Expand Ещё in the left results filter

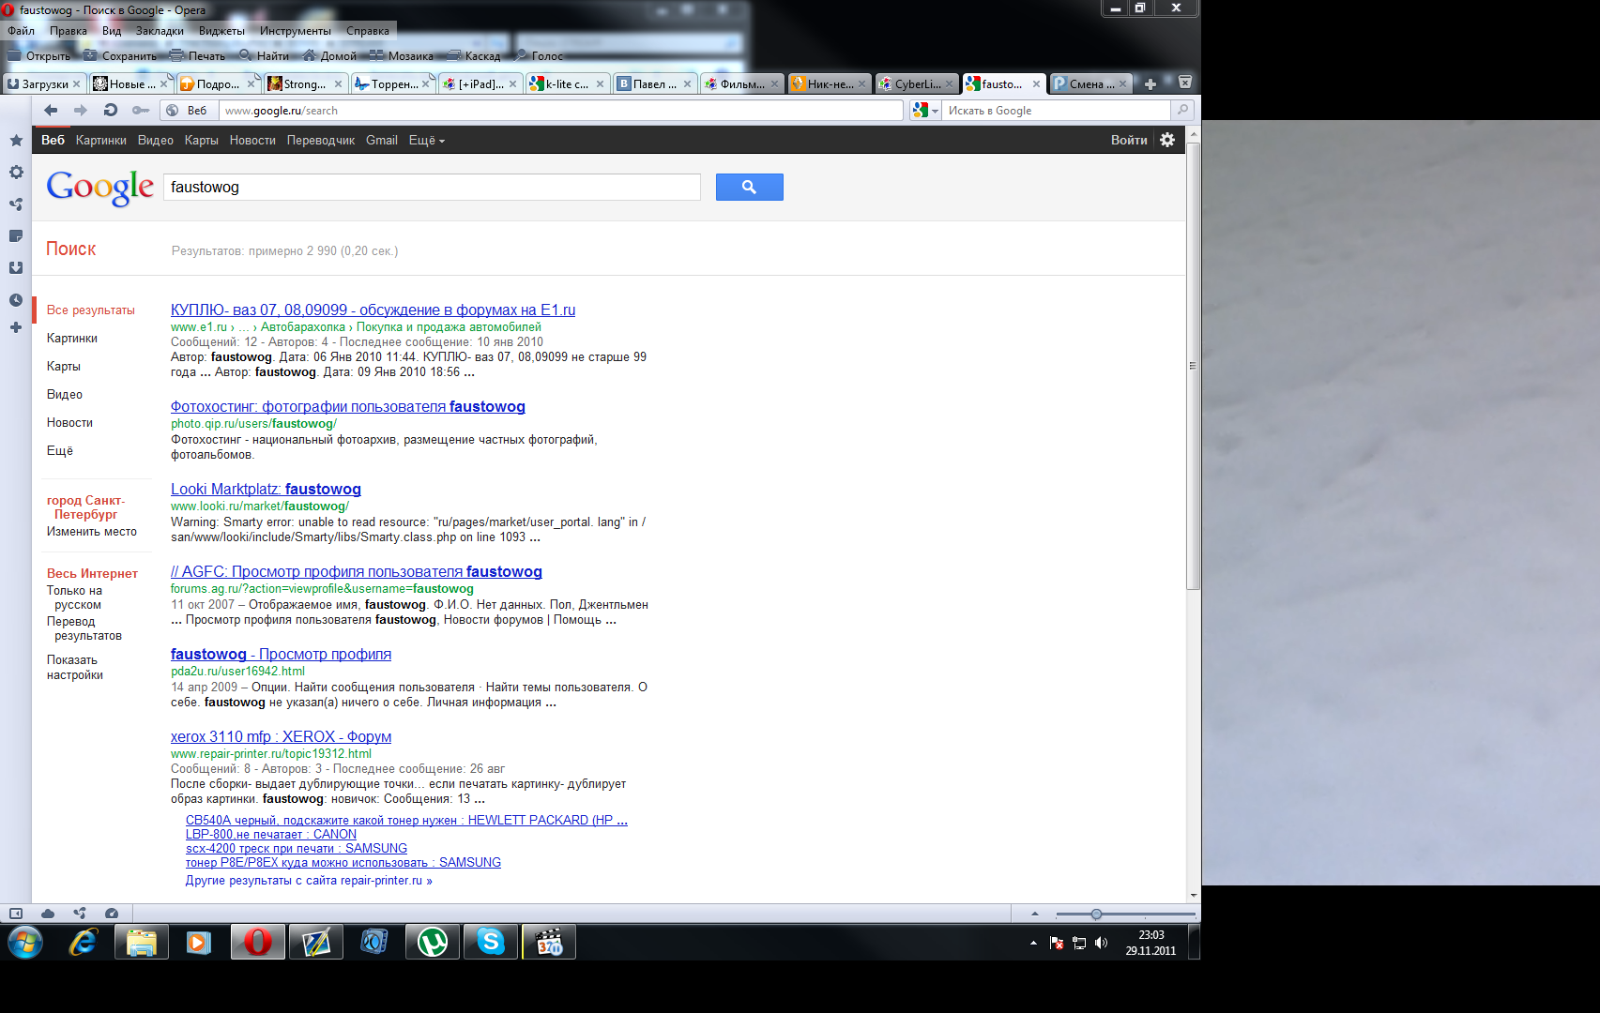pyautogui.click(x=60, y=451)
